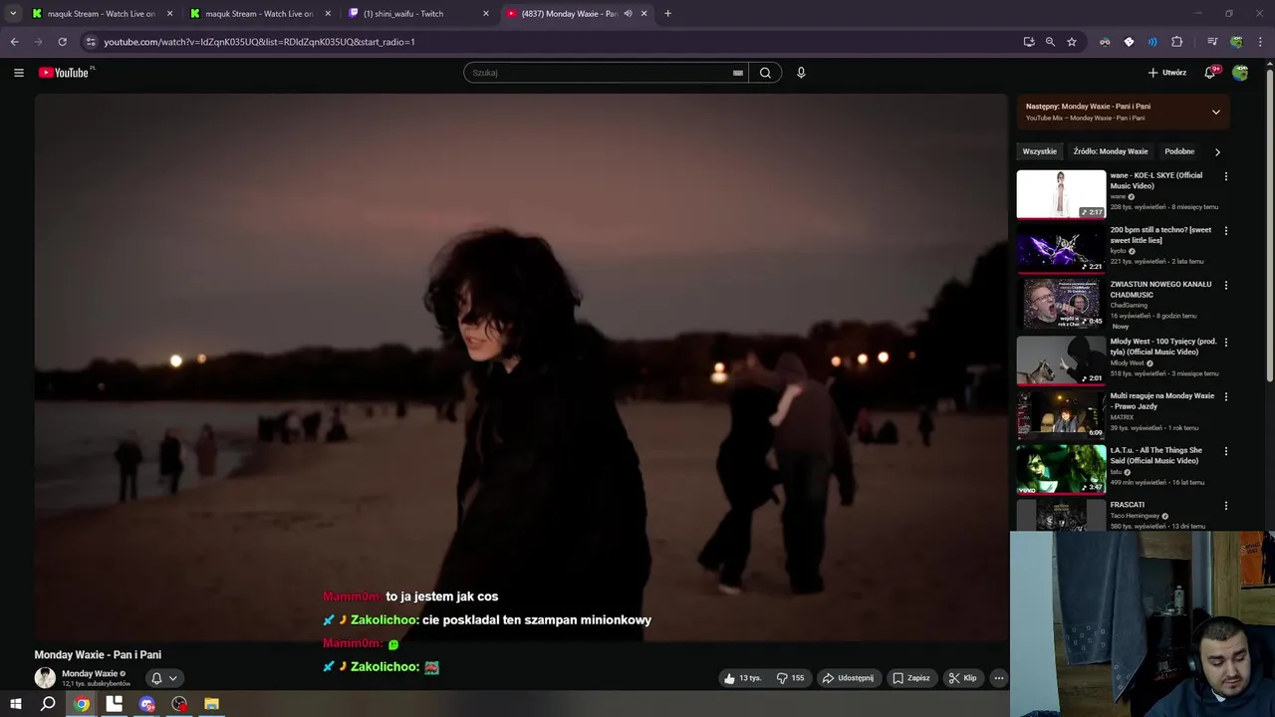
Task: Click the address bar URL
Action: point(259,42)
